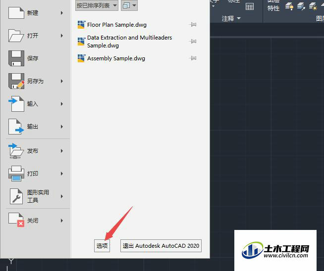Click the Export (输出) icon
324x271 pixels.
point(16,127)
